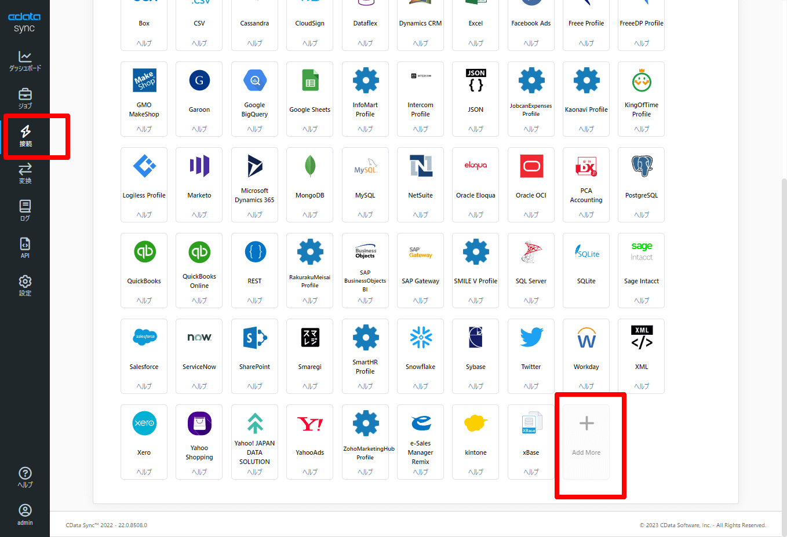Open the 変換 transformations sidebar item
This screenshot has height=537, width=787.
coord(25,173)
